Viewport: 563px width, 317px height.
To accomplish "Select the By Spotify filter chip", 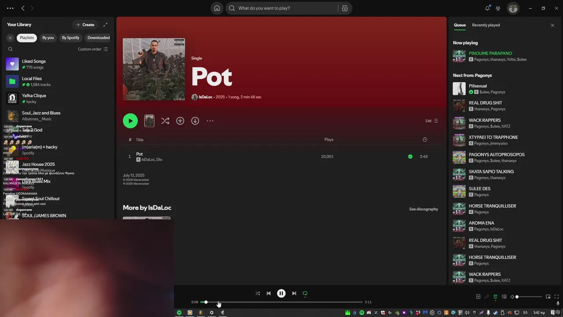I will (x=70, y=38).
